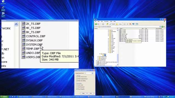Viewport: 175px width, 98px height.
Task: Click the Start button on taskbar
Action: (x=4, y=97)
